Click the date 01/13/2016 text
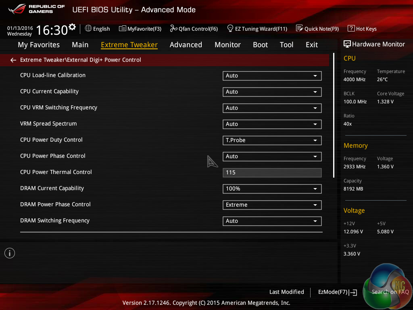Viewport: 413px width, 310px height. (x=20, y=28)
